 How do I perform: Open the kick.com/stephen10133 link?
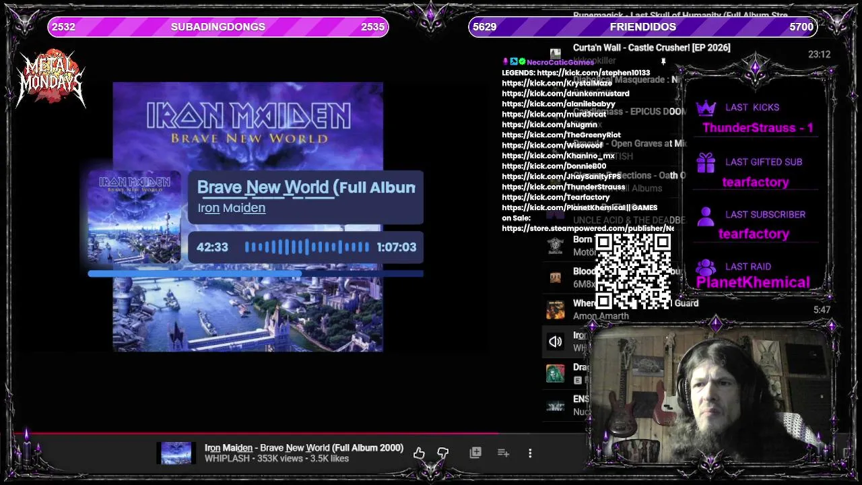[593, 73]
